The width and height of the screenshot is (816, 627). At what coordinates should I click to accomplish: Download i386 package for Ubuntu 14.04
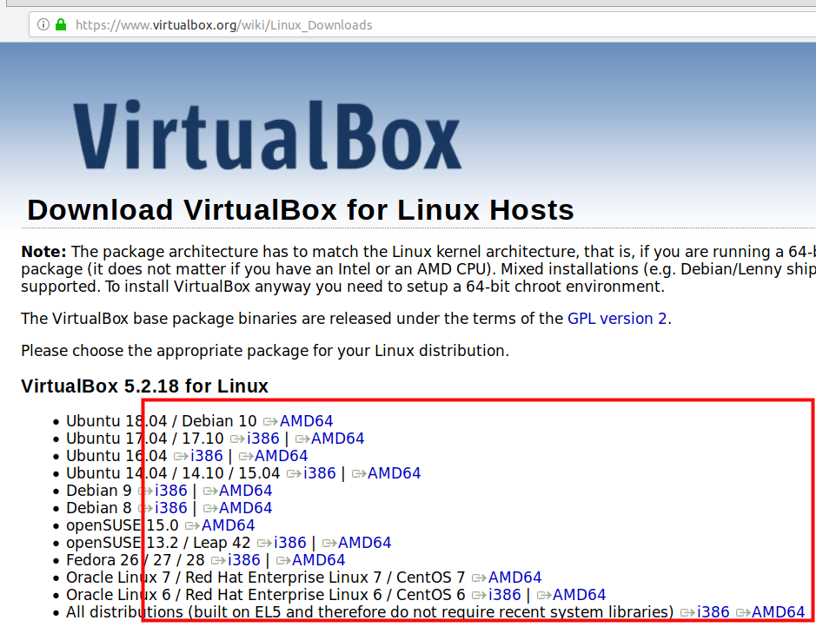(x=320, y=473)
